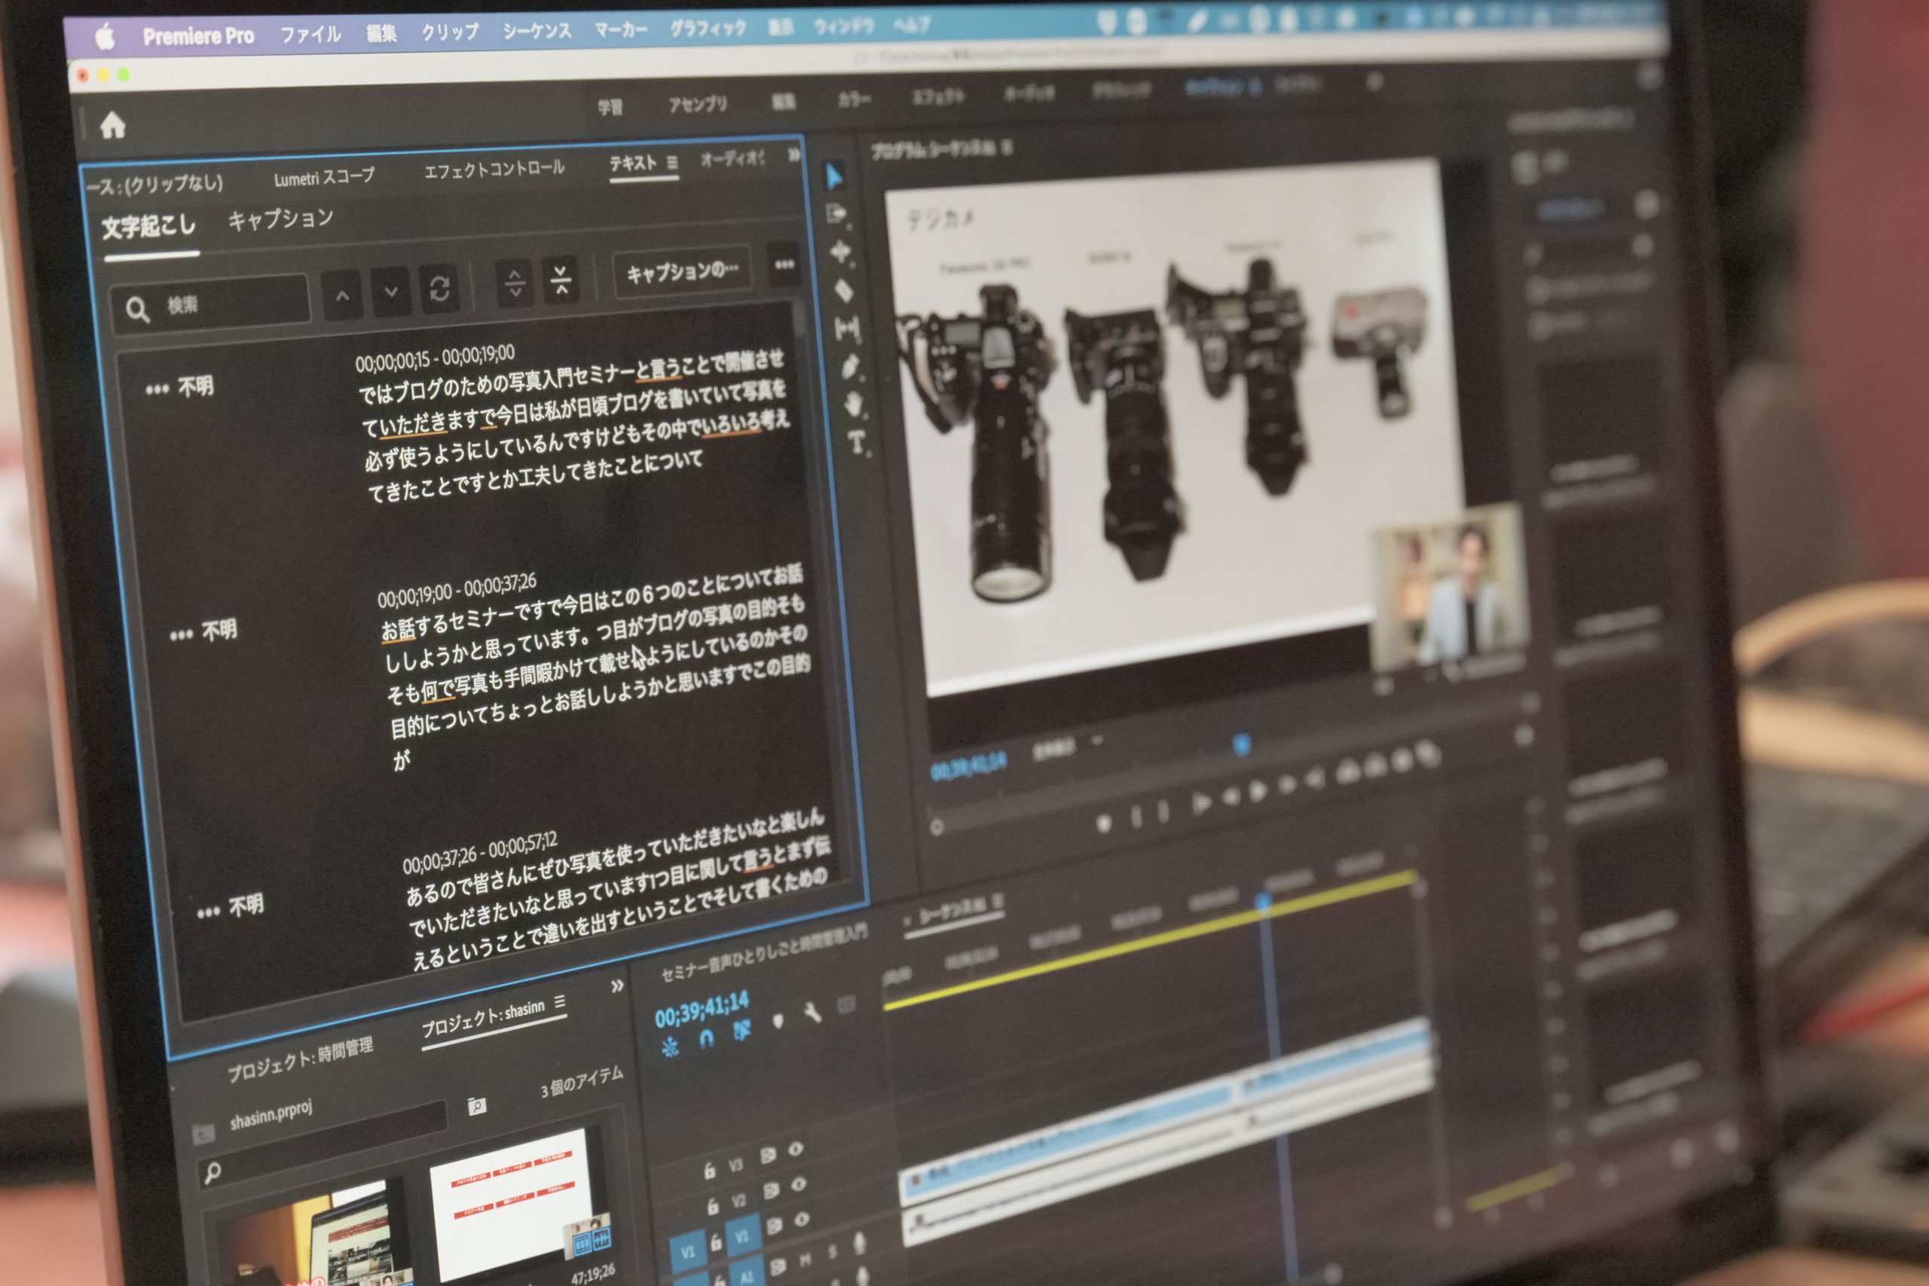This screenshot has height=1286, width=1929.
Task: Click the Project panel search magnifier
Action: click(x=212, y=1173)
